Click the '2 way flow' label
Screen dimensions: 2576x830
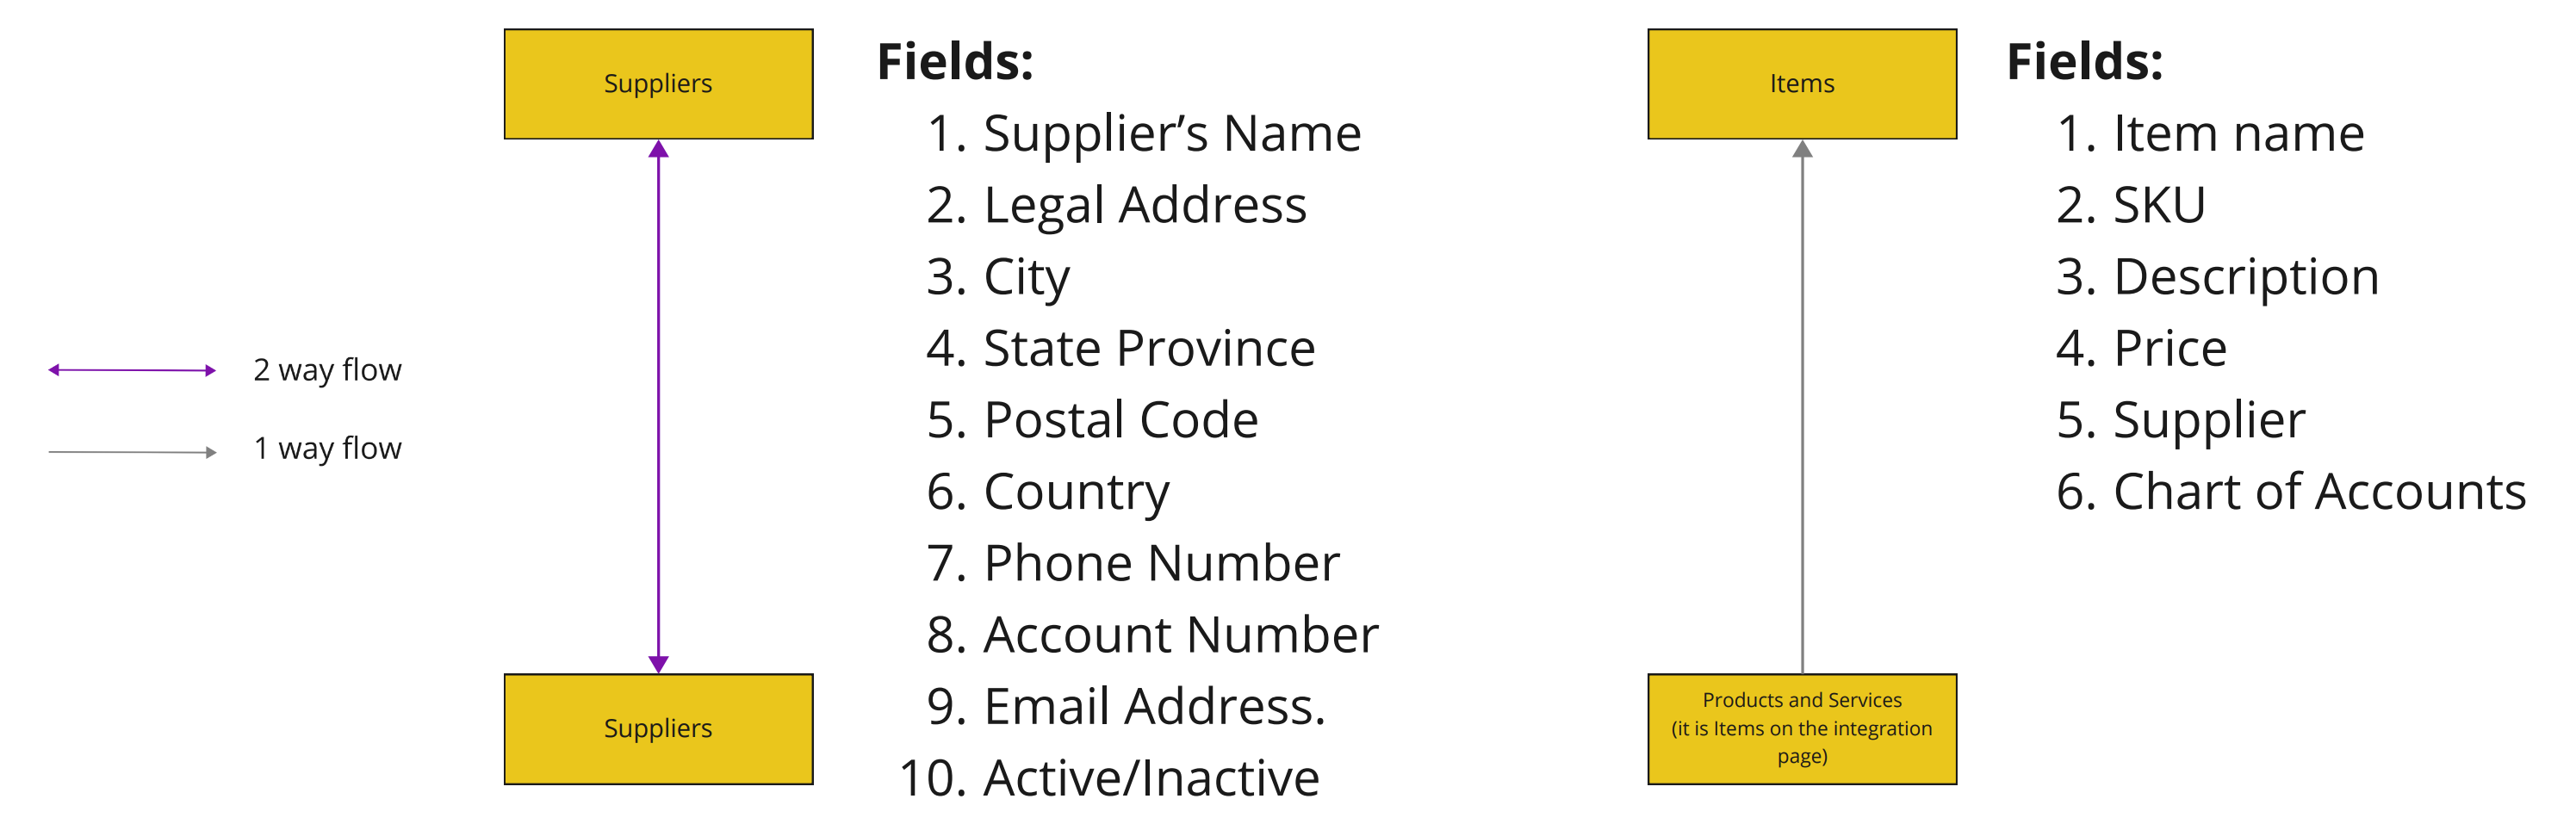(327, 370)
